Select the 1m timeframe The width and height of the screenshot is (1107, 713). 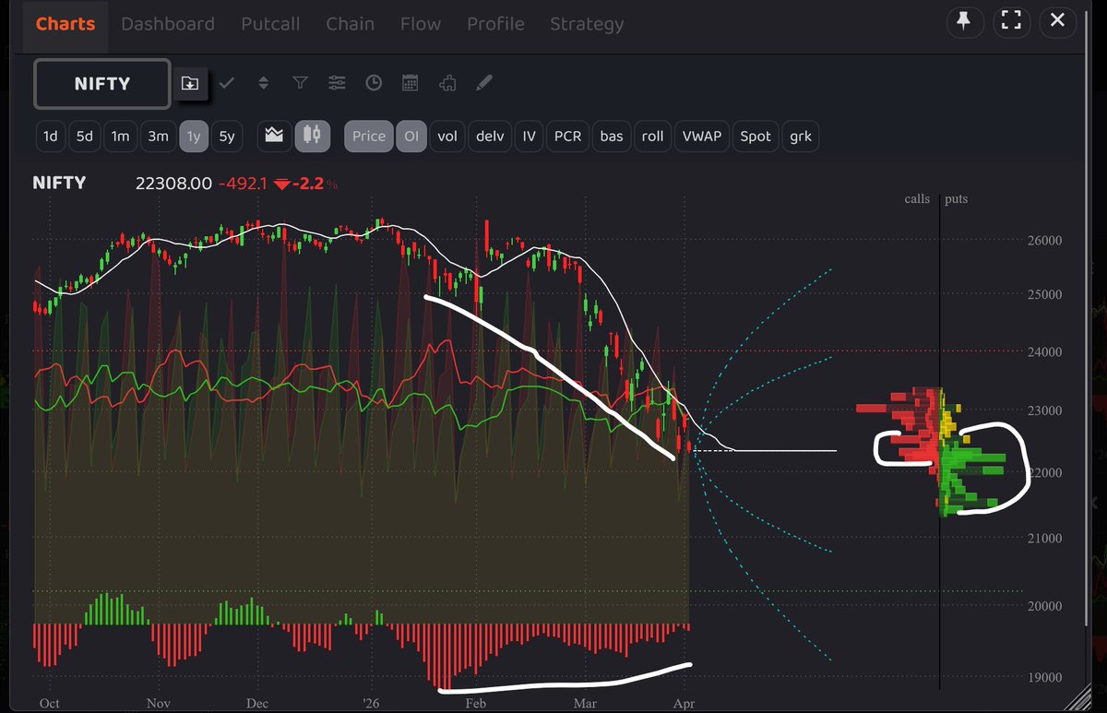tap(120, 137)
